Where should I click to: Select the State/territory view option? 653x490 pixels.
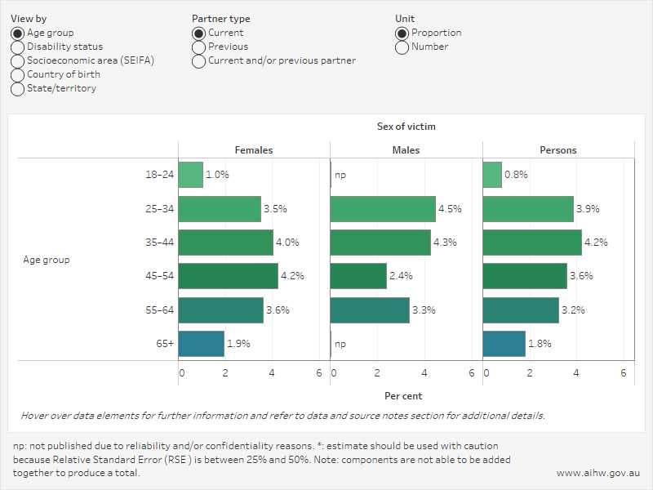17,87
